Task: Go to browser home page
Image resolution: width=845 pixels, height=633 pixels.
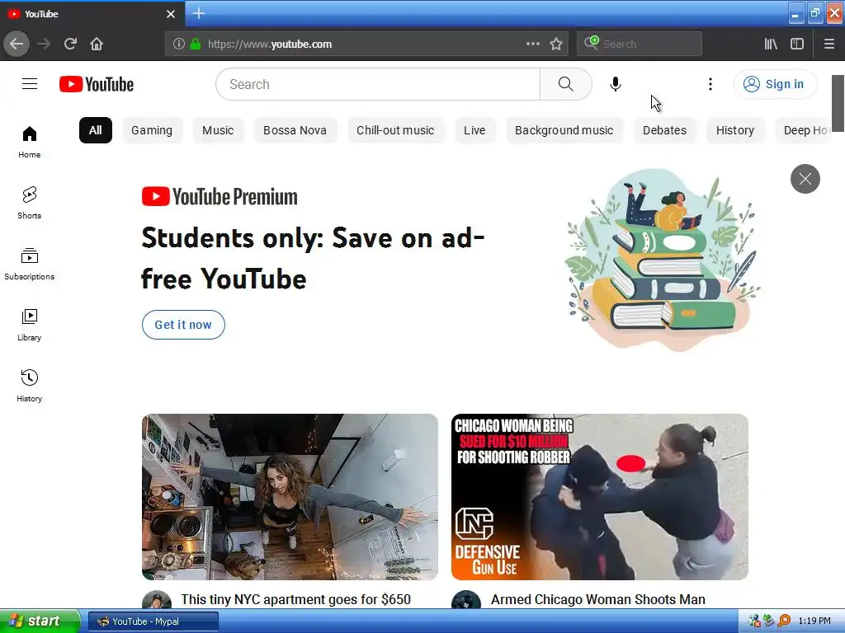Action: (x=97, y=44)
